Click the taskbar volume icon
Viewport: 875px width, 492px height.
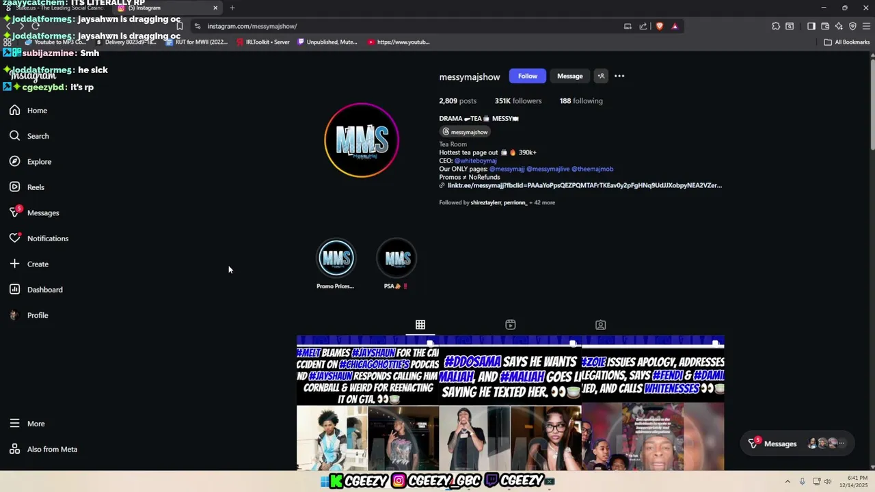point(827,481)
